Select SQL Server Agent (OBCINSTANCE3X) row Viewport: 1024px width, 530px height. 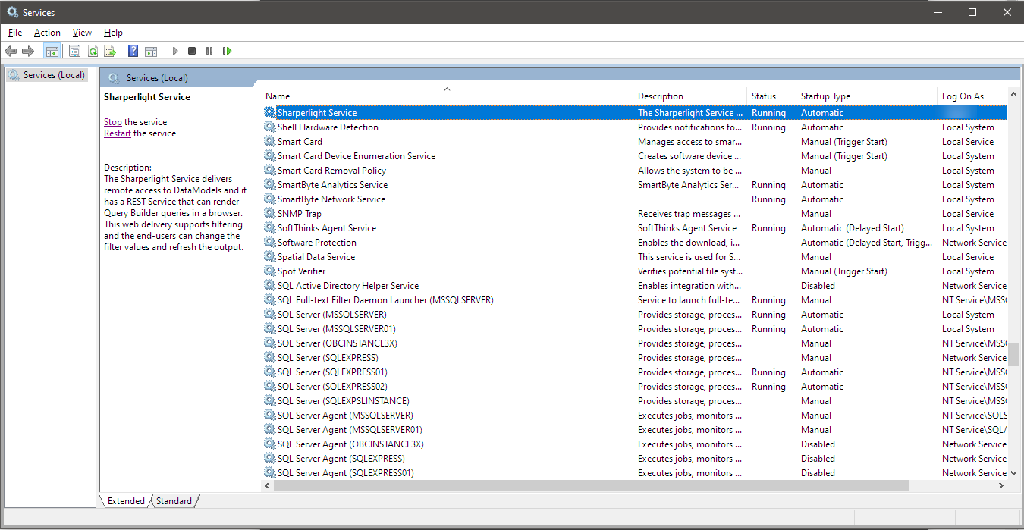pos(635,444)
